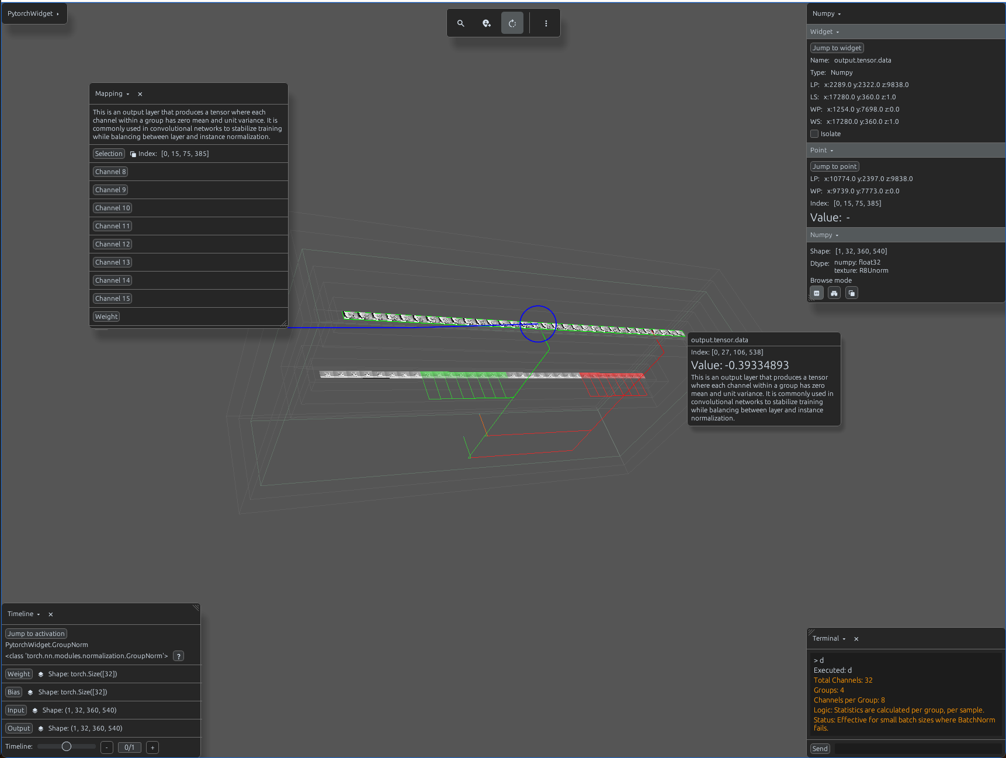Expand the top Numpy panel dropdown

tap(827, 13)
